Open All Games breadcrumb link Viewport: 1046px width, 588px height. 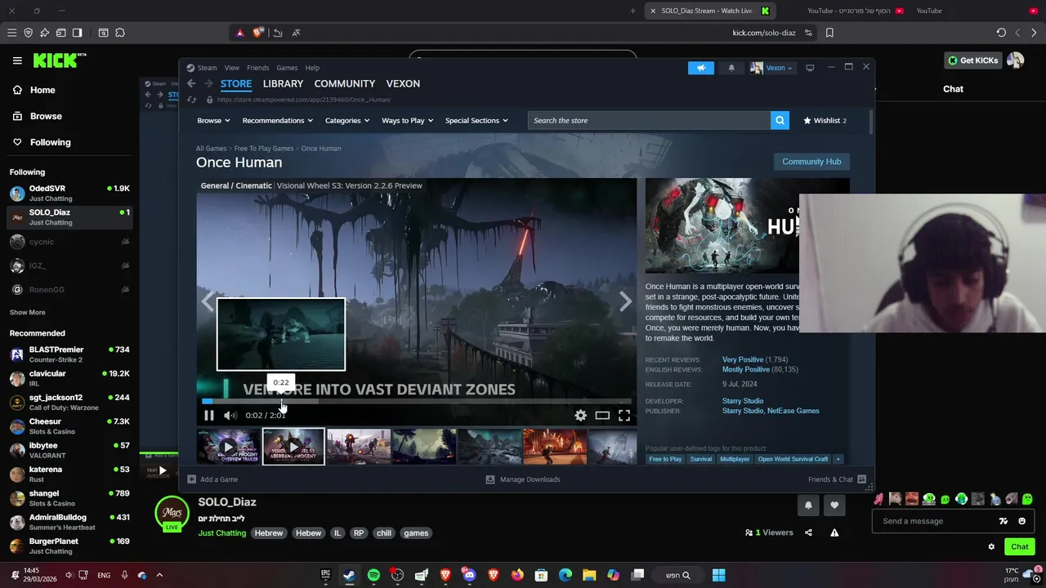(x=211, y=149)
